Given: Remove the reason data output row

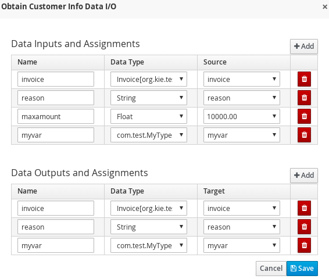Looking at the screenshot, I should (304, 227).
